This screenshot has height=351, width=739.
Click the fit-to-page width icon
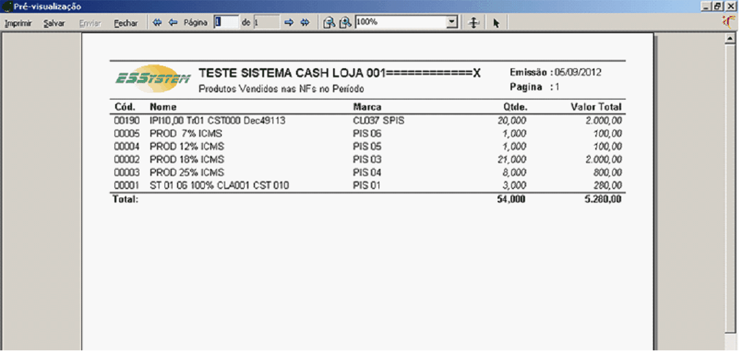[x=475, y=23]
